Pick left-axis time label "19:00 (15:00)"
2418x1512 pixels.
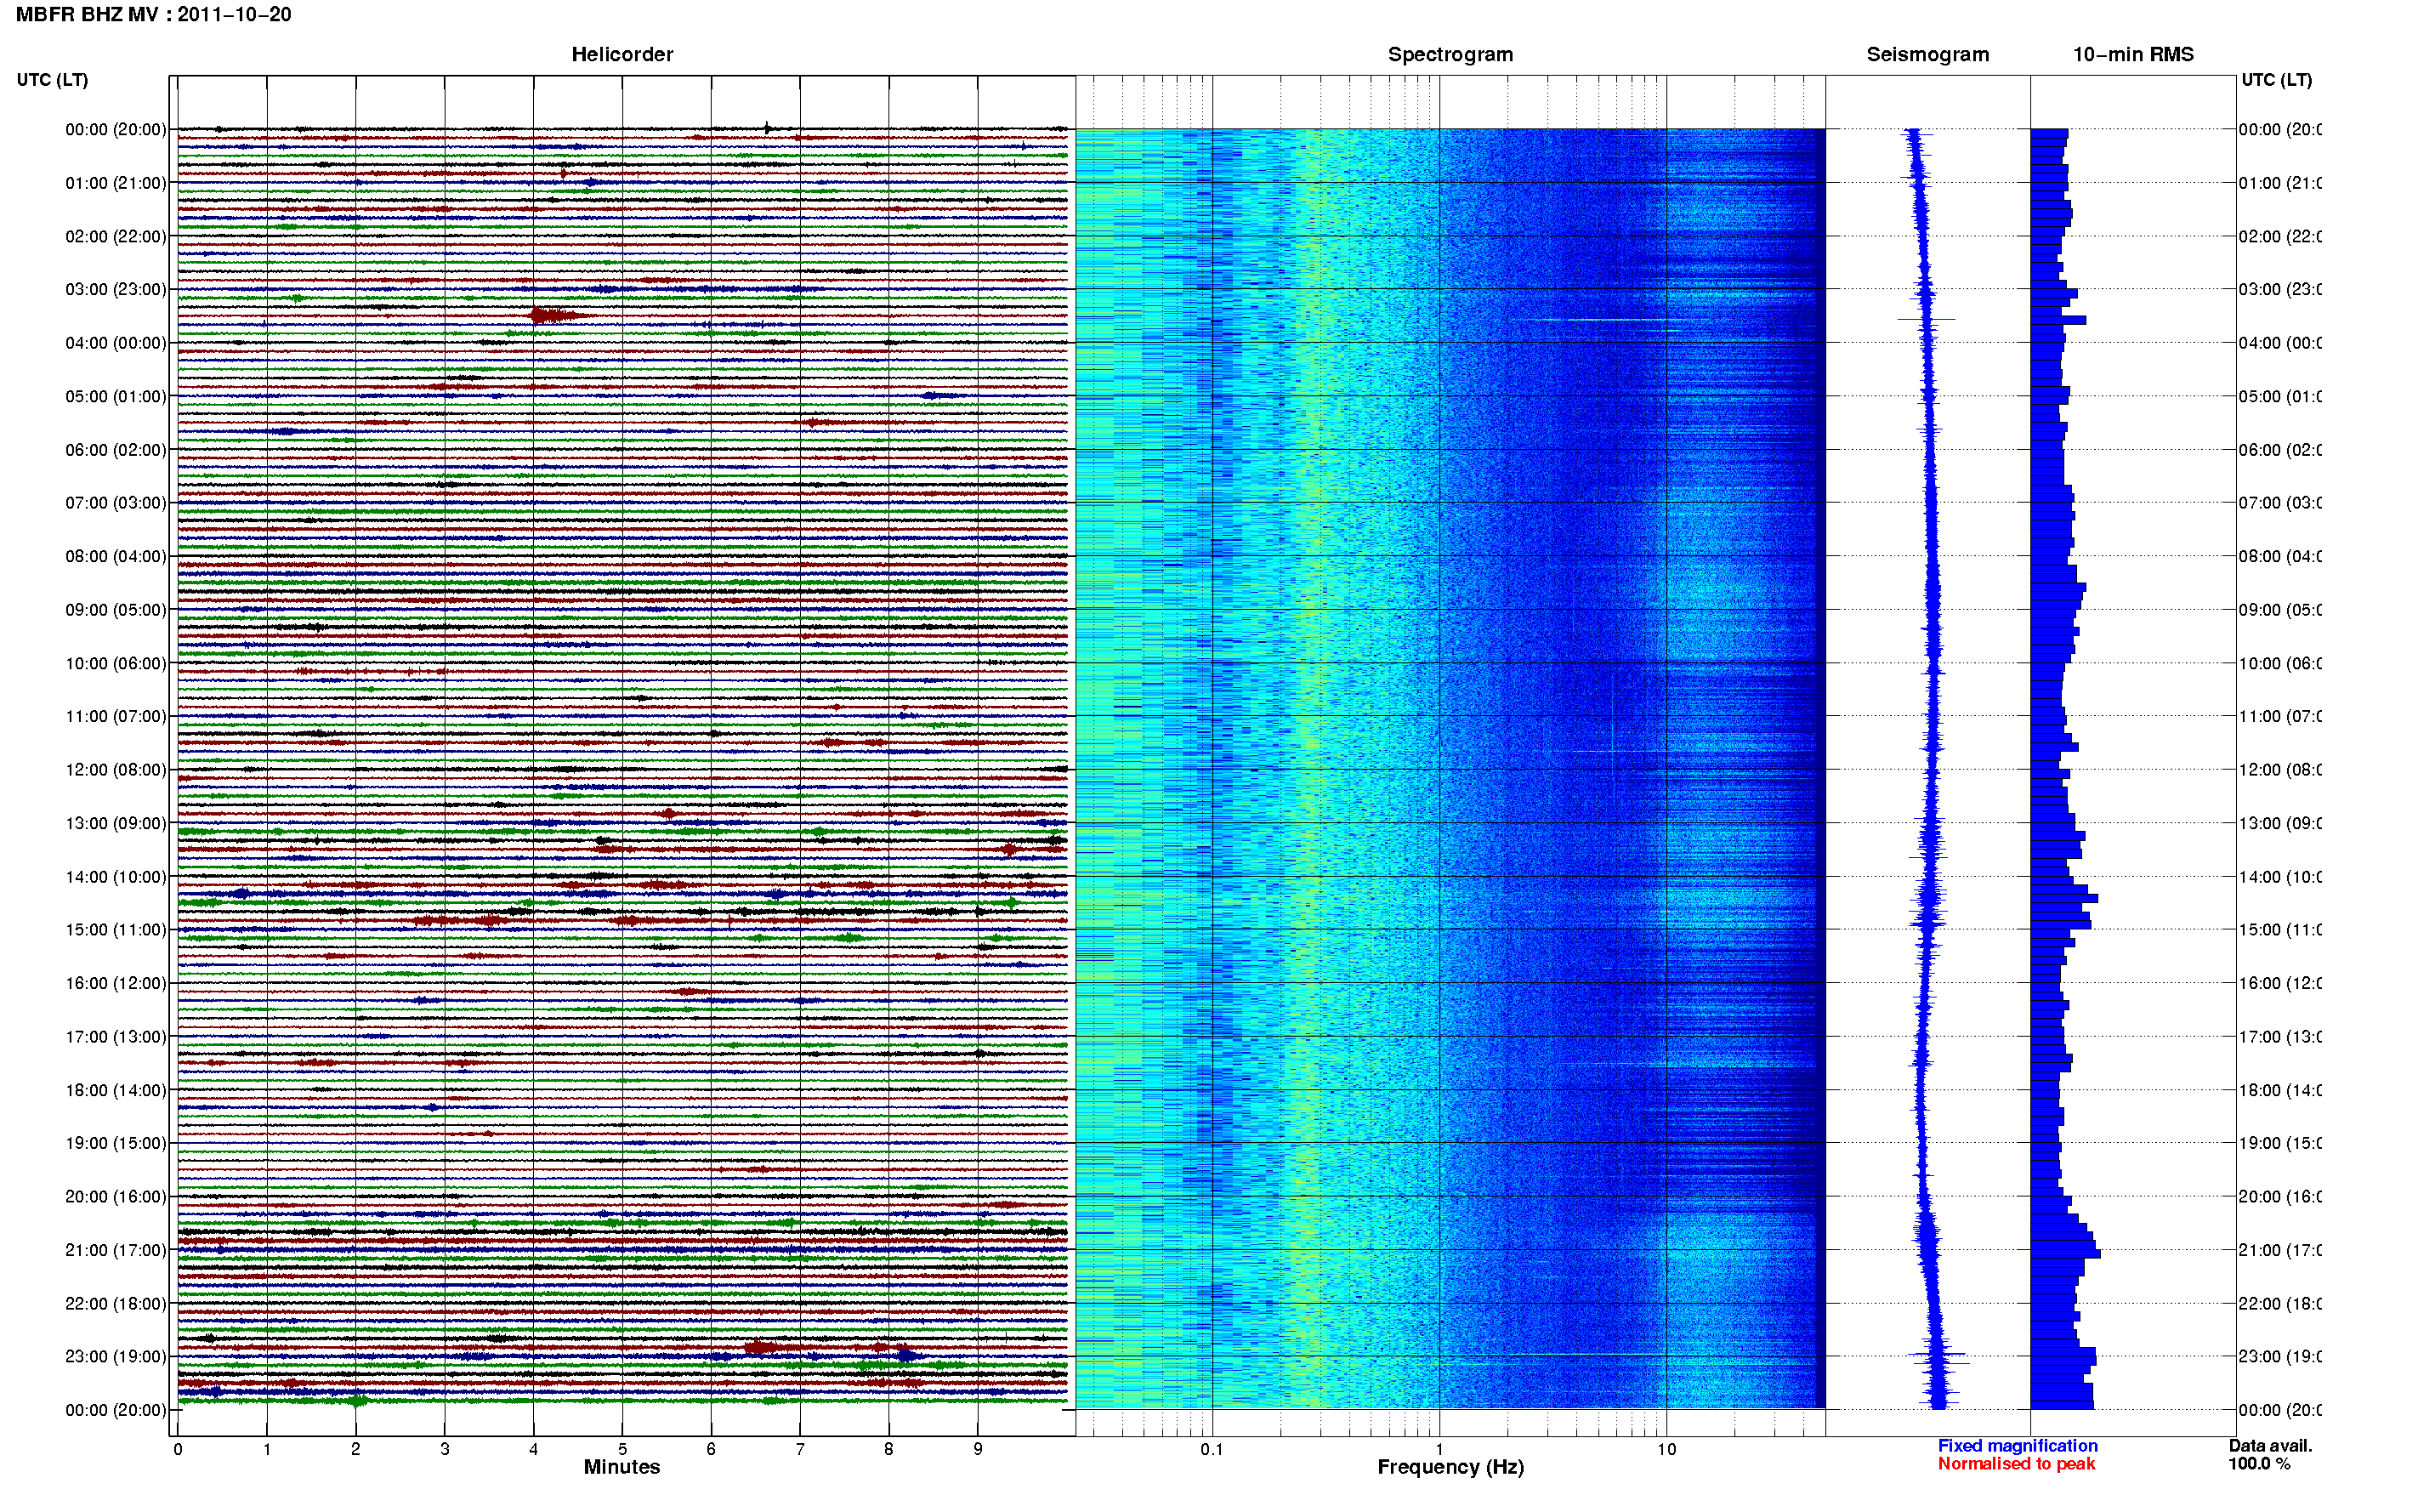click(116, 1143)
